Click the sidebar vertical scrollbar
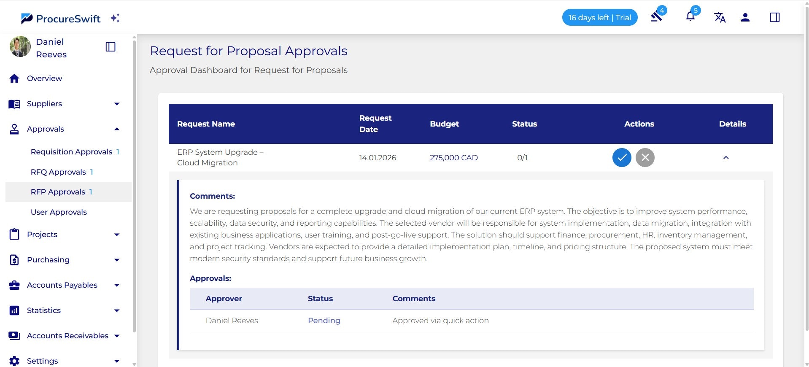 tap(134, 186)
